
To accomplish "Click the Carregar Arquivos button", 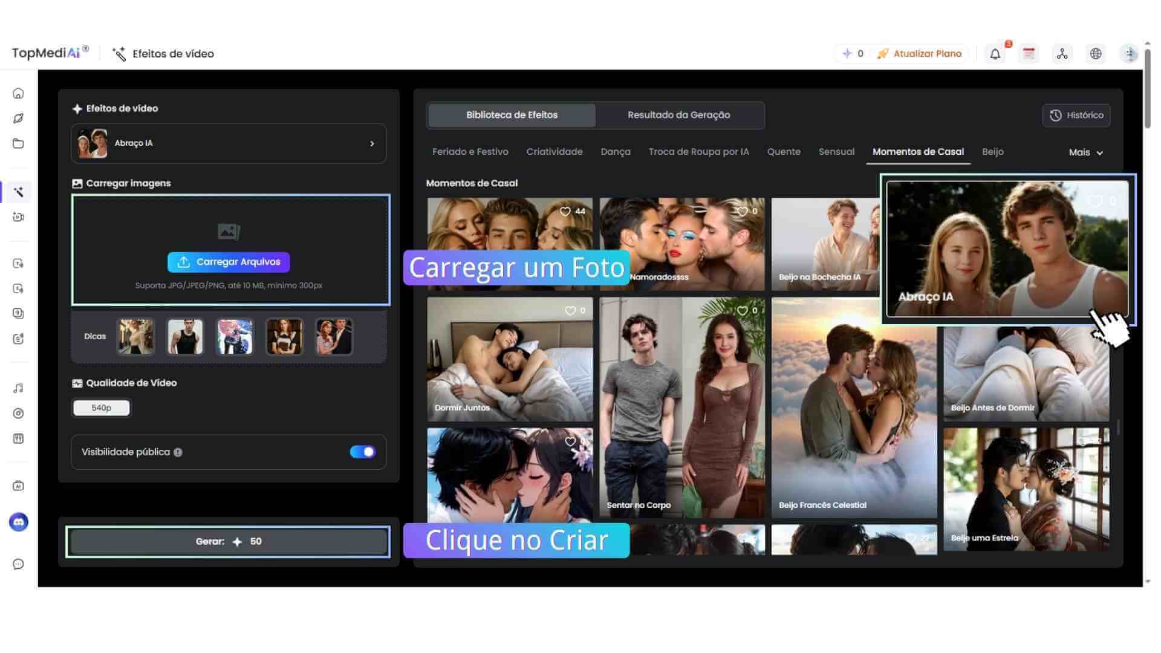I will click(x=229, y=262).
